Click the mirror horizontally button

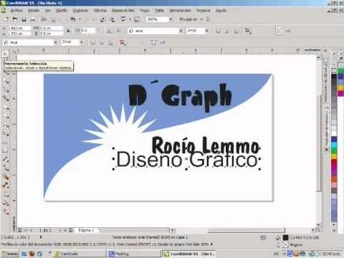tap(110, 31)
